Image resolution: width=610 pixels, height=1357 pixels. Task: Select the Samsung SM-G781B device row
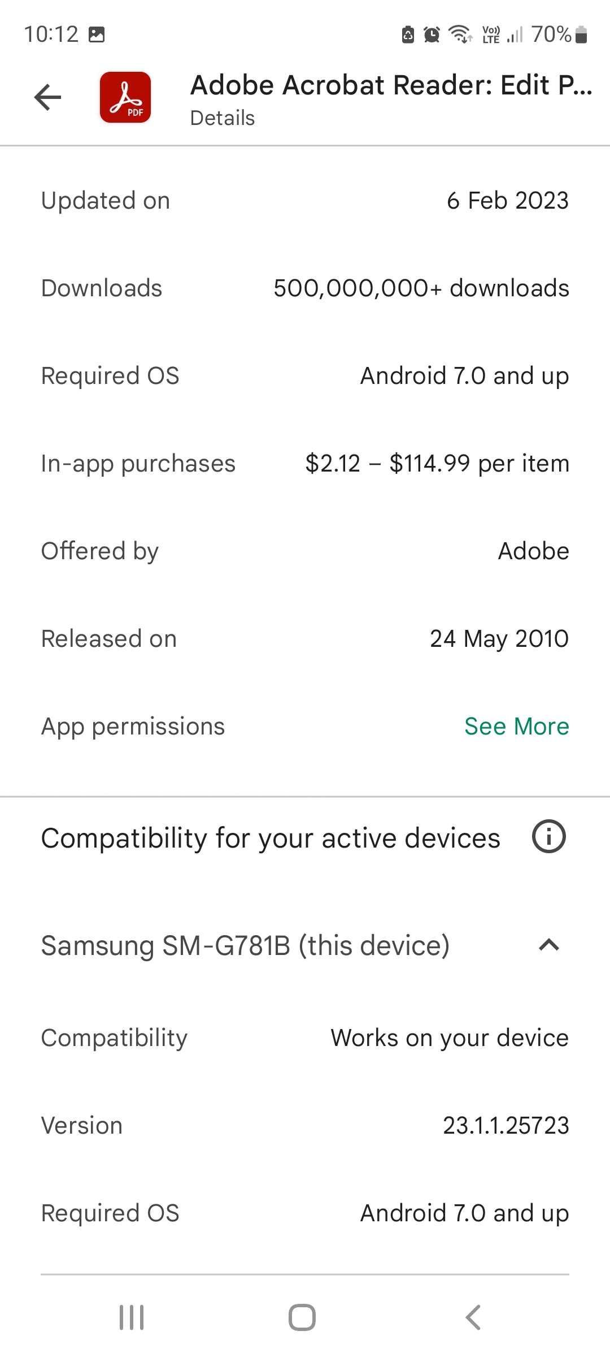246,945
